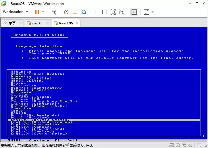The width and height of the screenshot is (208, 148).
Task: Toggle the console view icon
Action: (134, 12)
